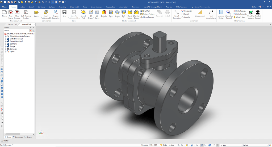This screenshot has width=272, height=147.
Task: Click the Smart Dimension tool
Action: (x=177, y=12)
